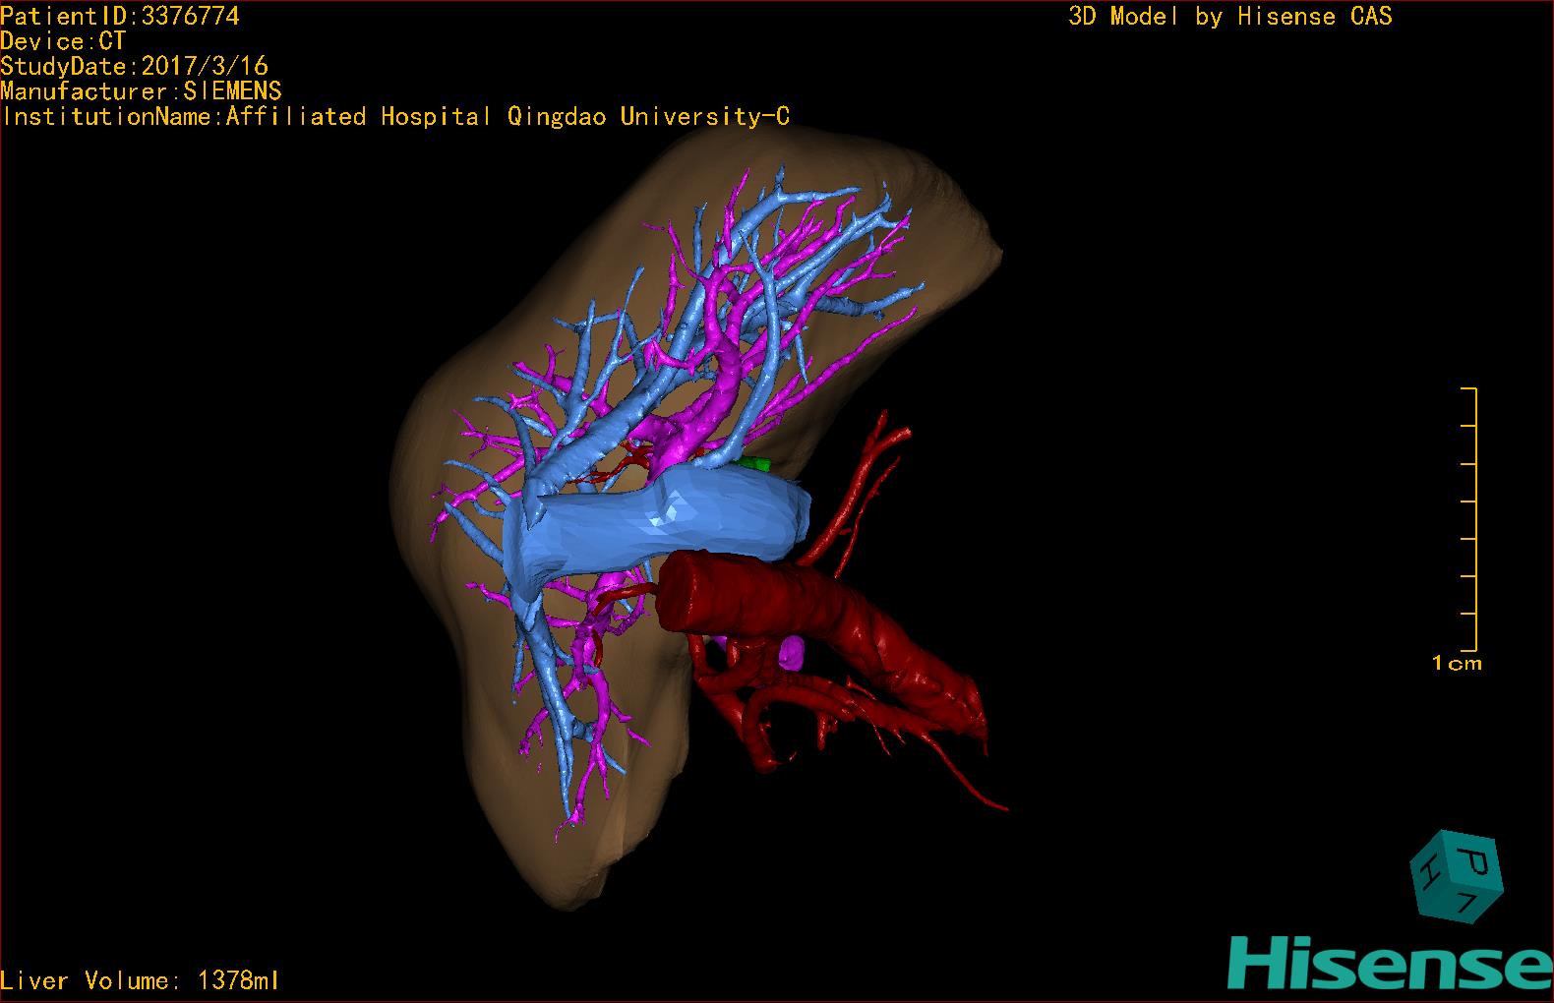Screen dimensions: 1554x1003
Task: Select the "Liver Volume: 1378ml" readout
Action: pyautogui.click(x=140, y=980)
